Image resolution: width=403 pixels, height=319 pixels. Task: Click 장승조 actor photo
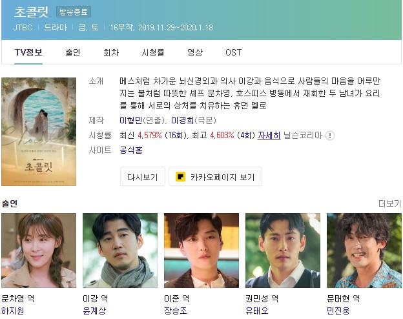(x=201, y=251)
